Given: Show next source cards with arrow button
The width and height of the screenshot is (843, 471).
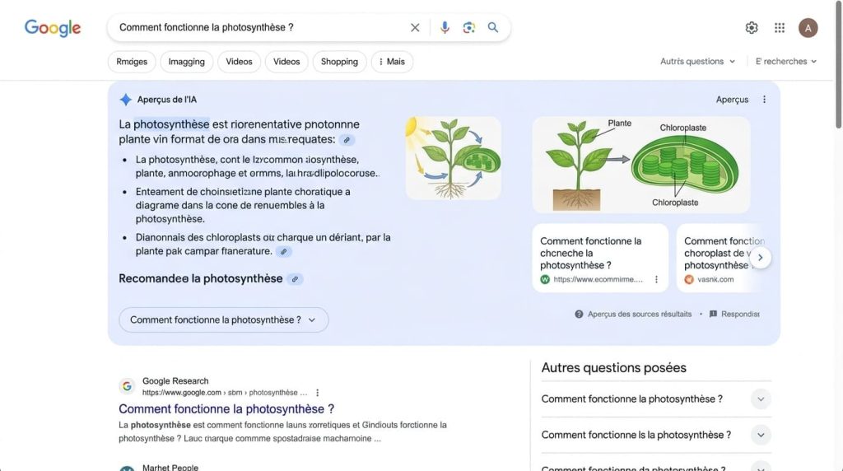Looking at the screenshot, I should tap(760, 258).
